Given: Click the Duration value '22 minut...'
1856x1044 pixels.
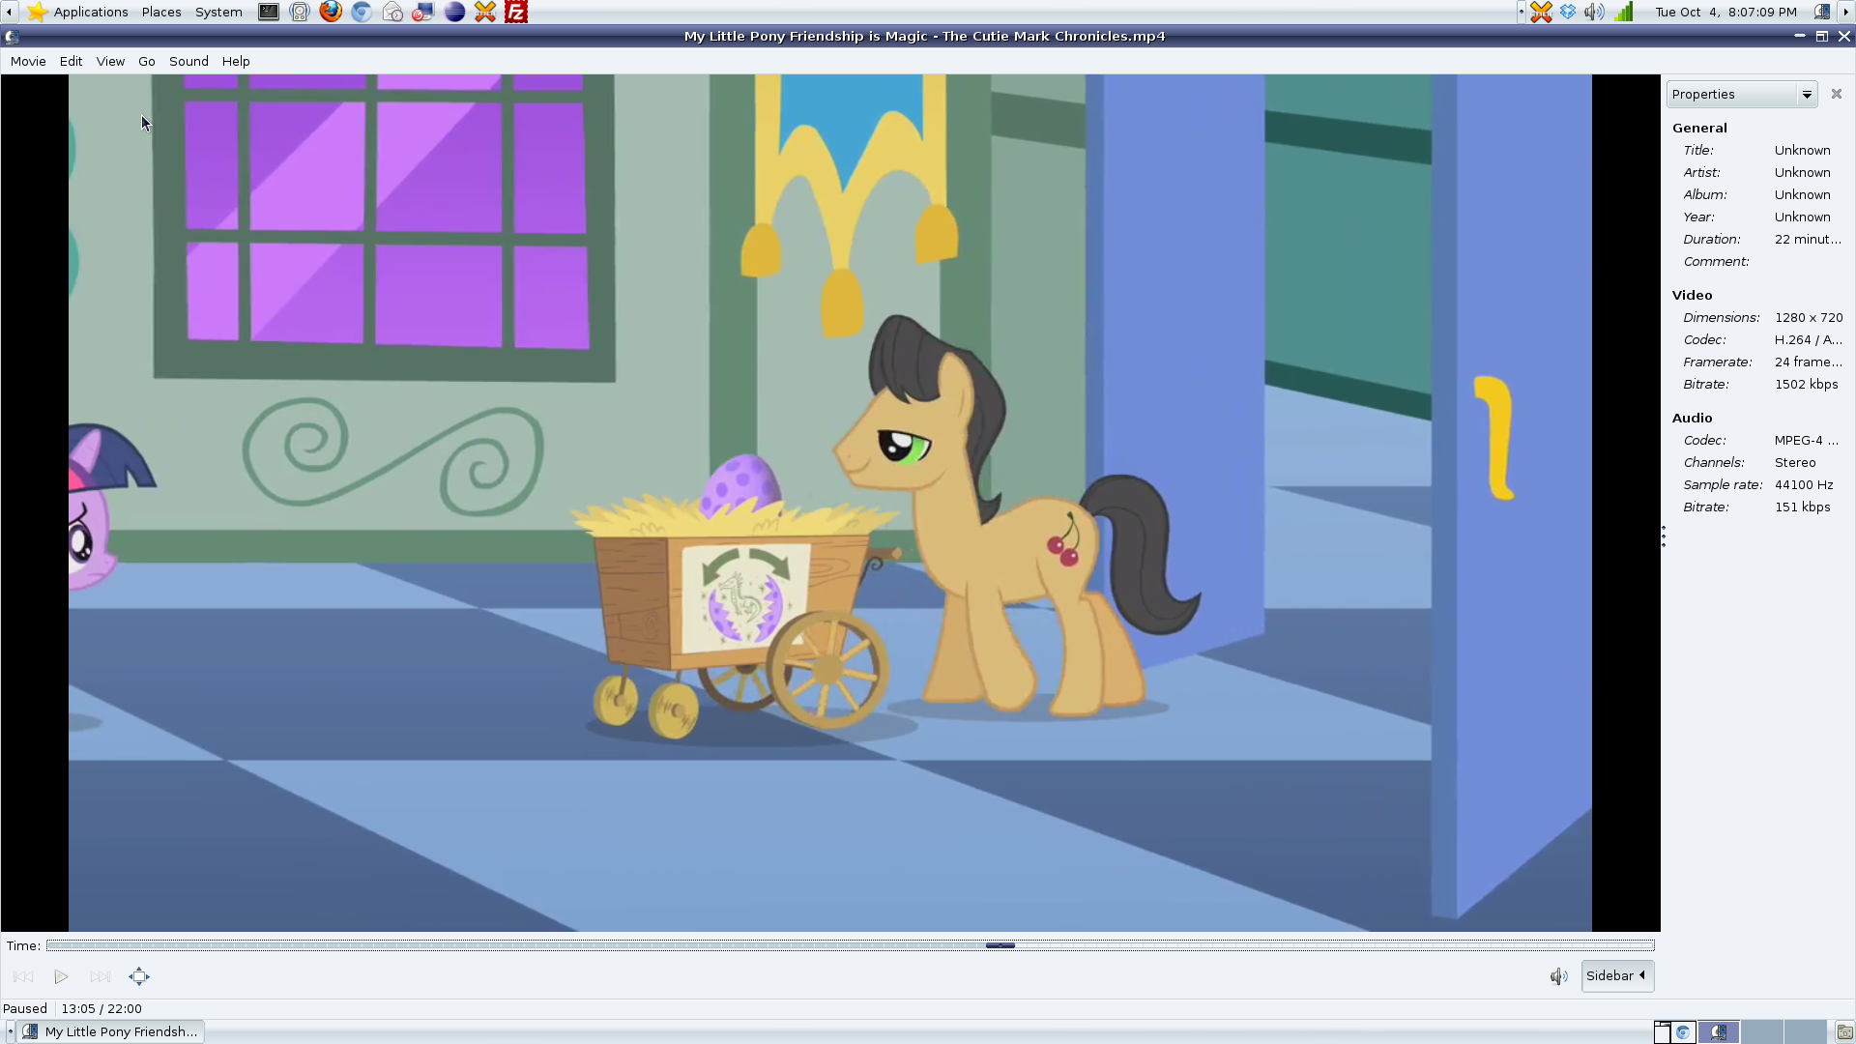Looking at the screenshot, I should coord(1808,239).
